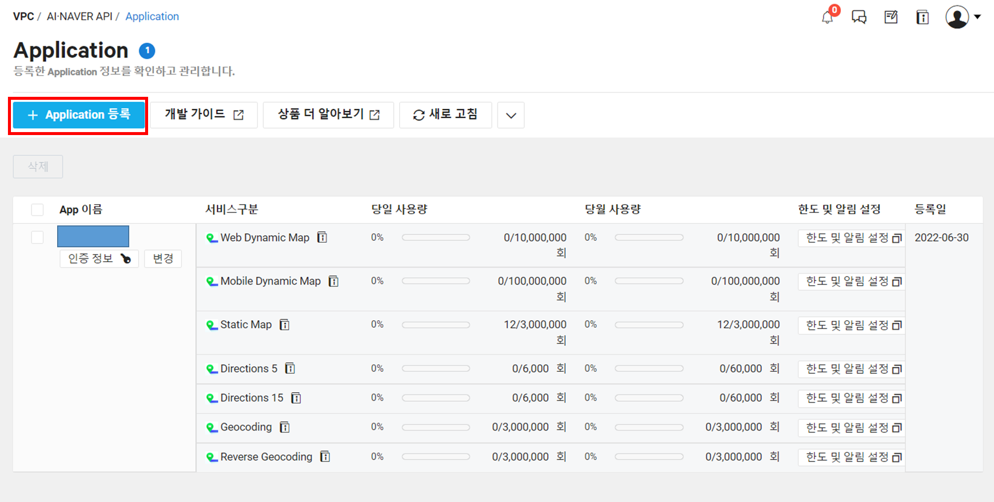Open the note edit icon in header
The width and height of the screenshot is (994, 502).
tap(891, 17)
